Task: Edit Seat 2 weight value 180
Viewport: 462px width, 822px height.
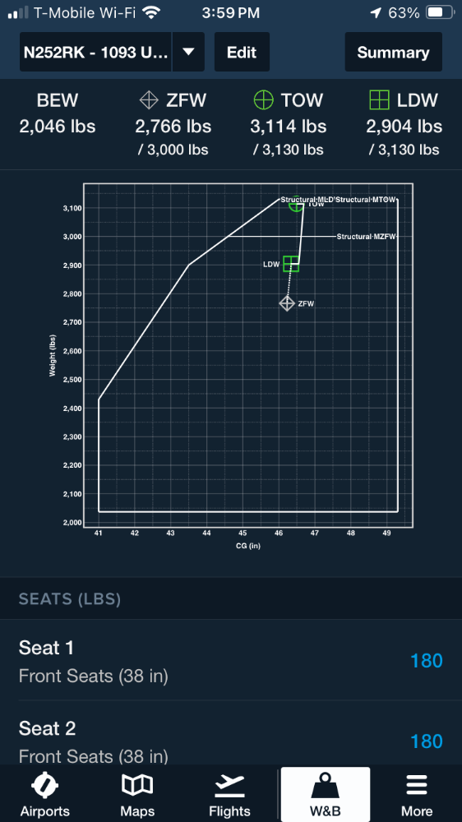Action: pos(427,741)
